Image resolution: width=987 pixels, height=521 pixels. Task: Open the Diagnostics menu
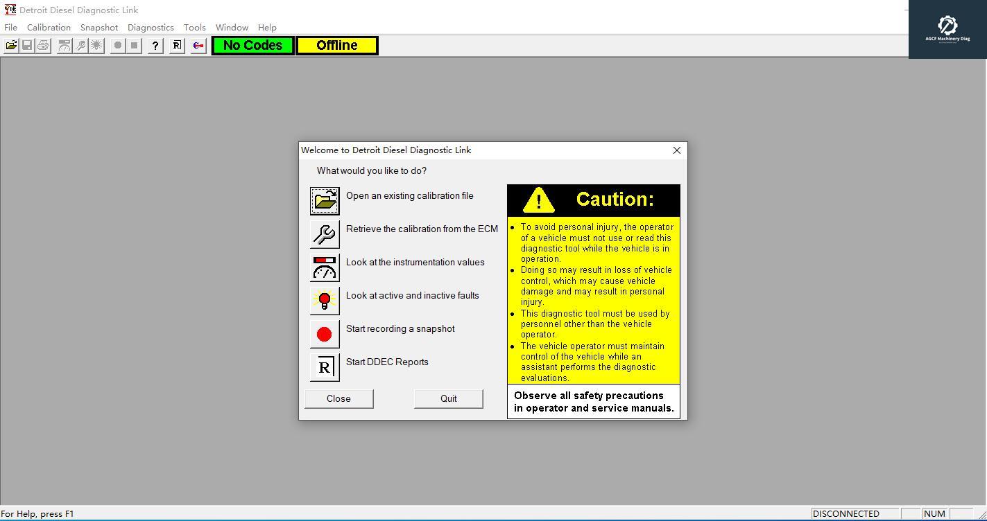pos(151,28)
